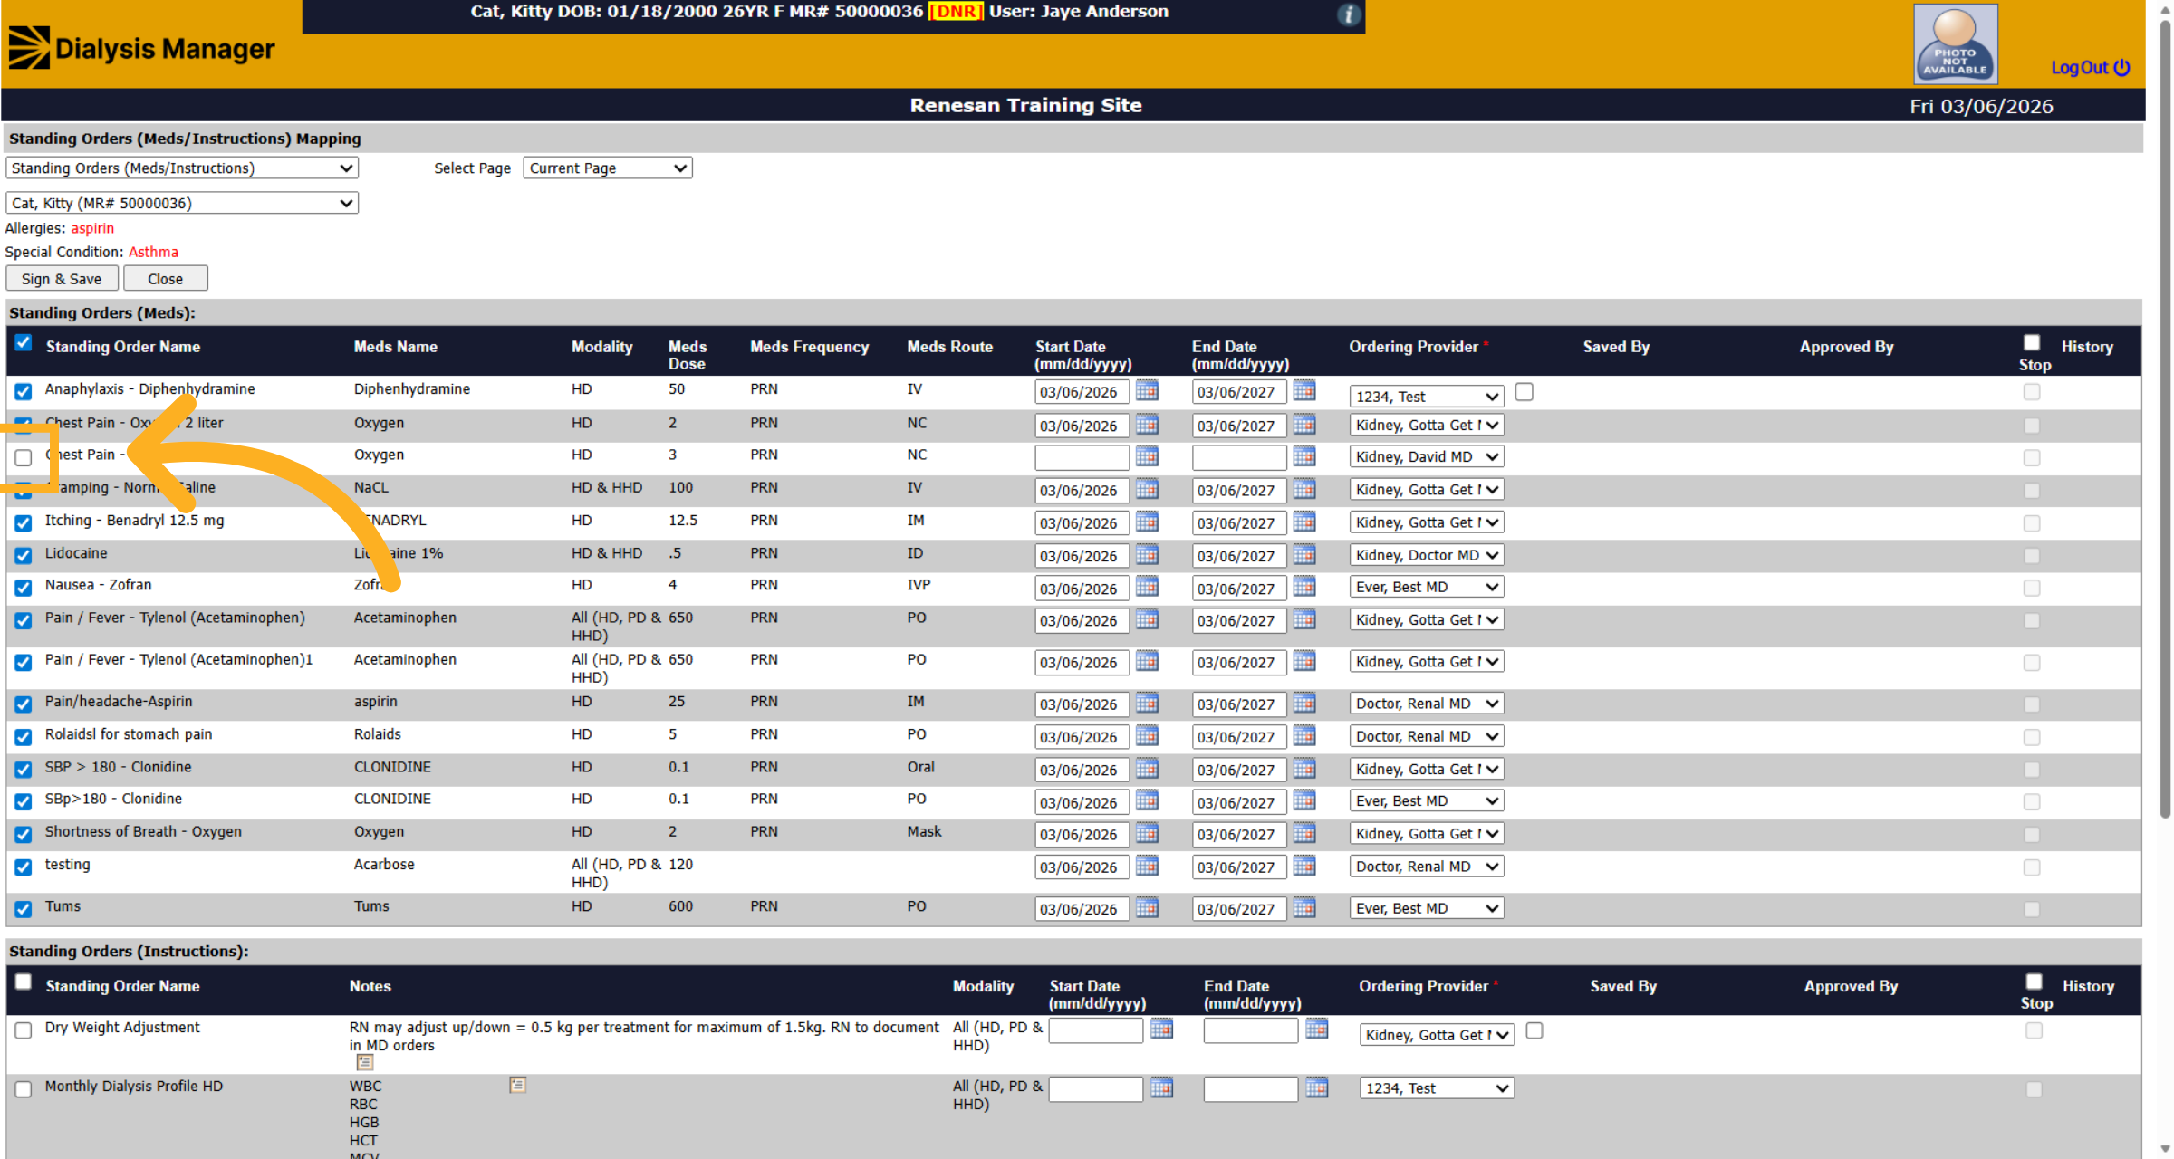This screenshot has width=2174, height=1159.
Task: Open Standing Orders (Meds/Instructions) type dropdown
Action: point(182,168)
